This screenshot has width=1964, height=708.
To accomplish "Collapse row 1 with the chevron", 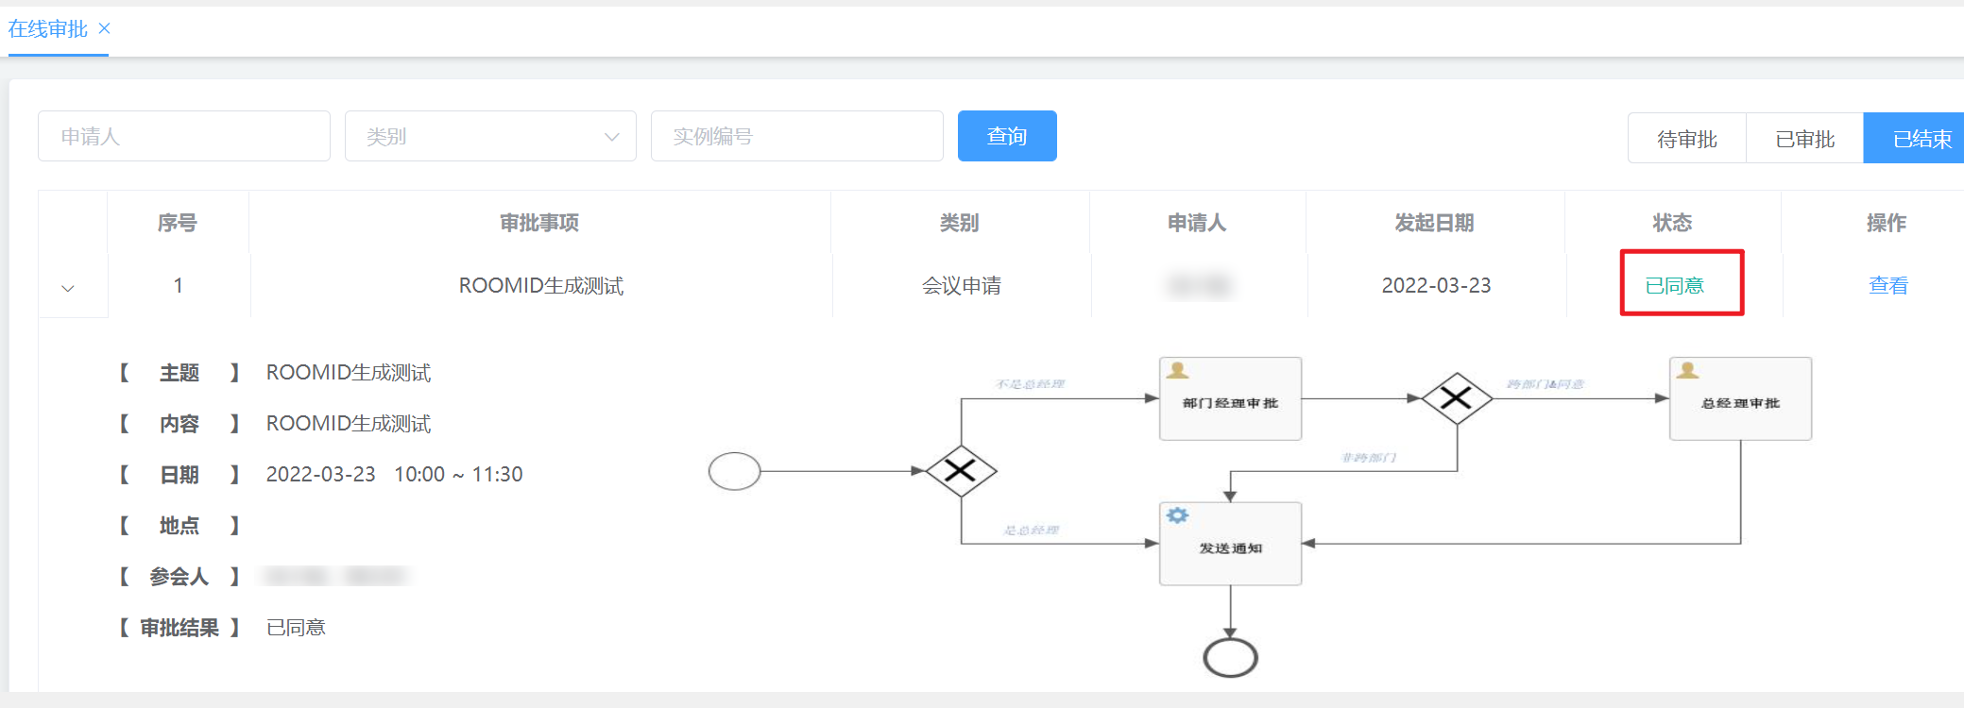I will click(x=68, y=288).
